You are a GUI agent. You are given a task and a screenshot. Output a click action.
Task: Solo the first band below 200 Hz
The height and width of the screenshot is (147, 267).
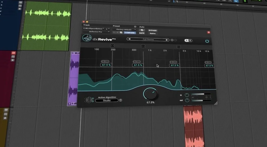[103, 61]
